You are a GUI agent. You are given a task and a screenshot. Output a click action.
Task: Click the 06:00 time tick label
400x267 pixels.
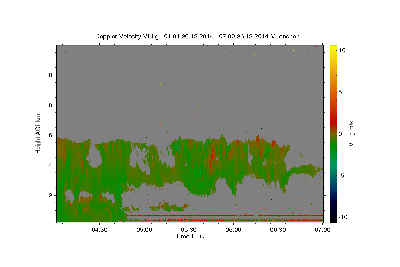234,230
